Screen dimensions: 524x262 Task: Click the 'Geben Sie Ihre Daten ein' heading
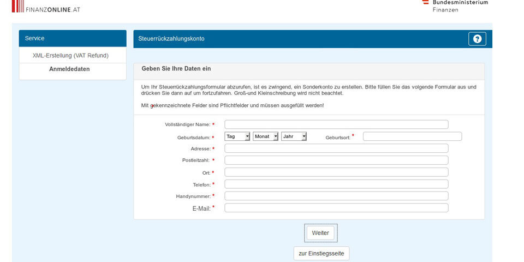176,69
